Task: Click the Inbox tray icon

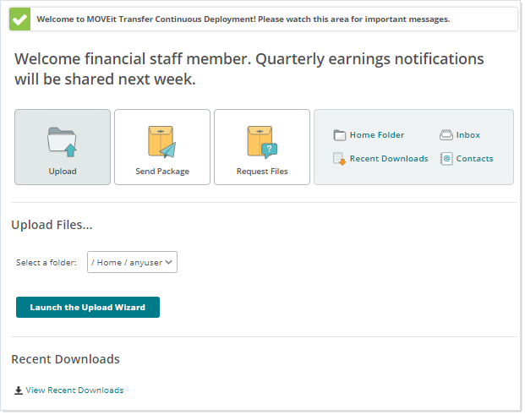Action: 446,135
